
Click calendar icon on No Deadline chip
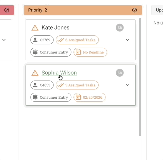(x=78, y=52)
